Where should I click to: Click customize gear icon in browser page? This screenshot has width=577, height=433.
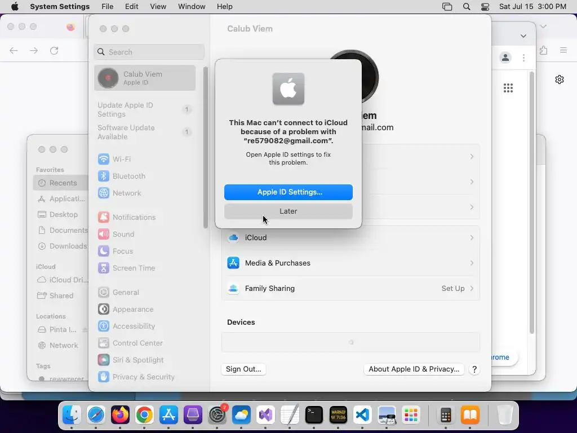[x=560, y=79]
